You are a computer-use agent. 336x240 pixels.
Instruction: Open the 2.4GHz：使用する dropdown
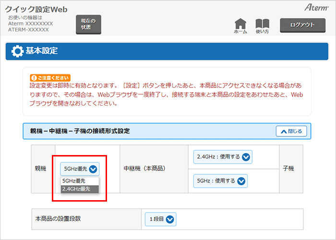click(x=223, y=157)
